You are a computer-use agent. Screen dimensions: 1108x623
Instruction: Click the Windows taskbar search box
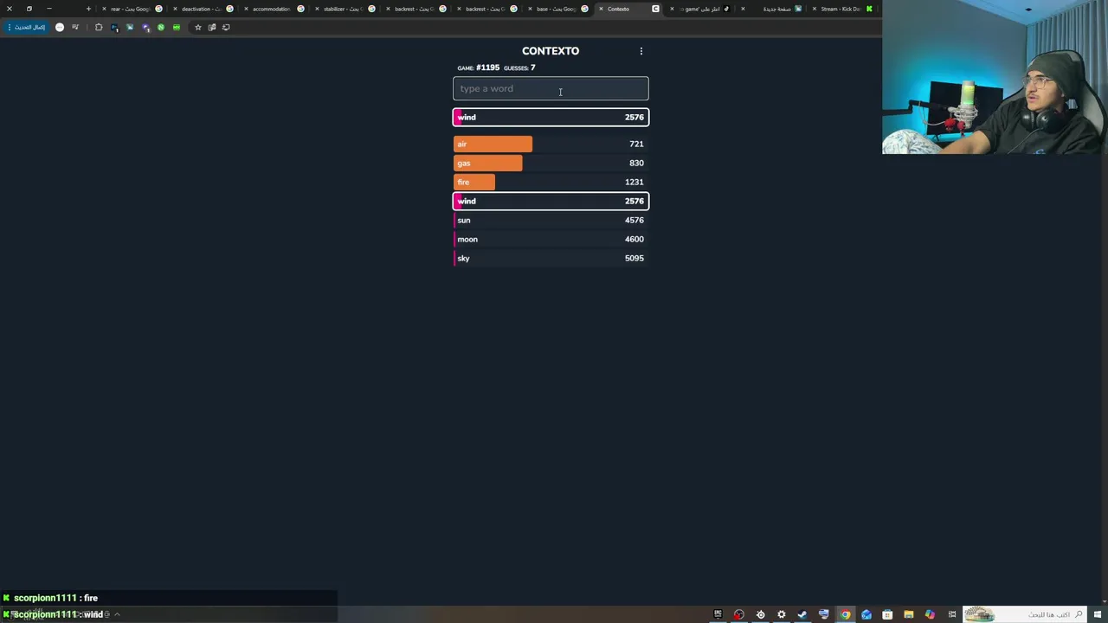(1023, 614)
